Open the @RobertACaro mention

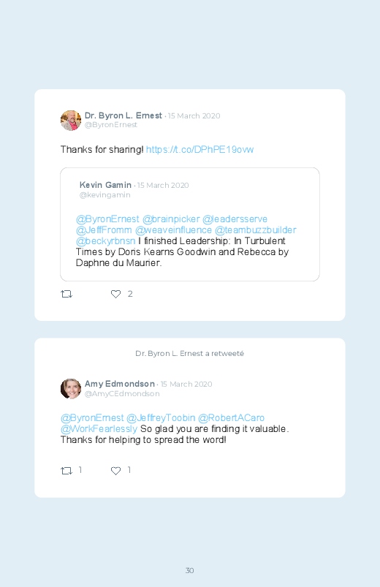point(231,418)
